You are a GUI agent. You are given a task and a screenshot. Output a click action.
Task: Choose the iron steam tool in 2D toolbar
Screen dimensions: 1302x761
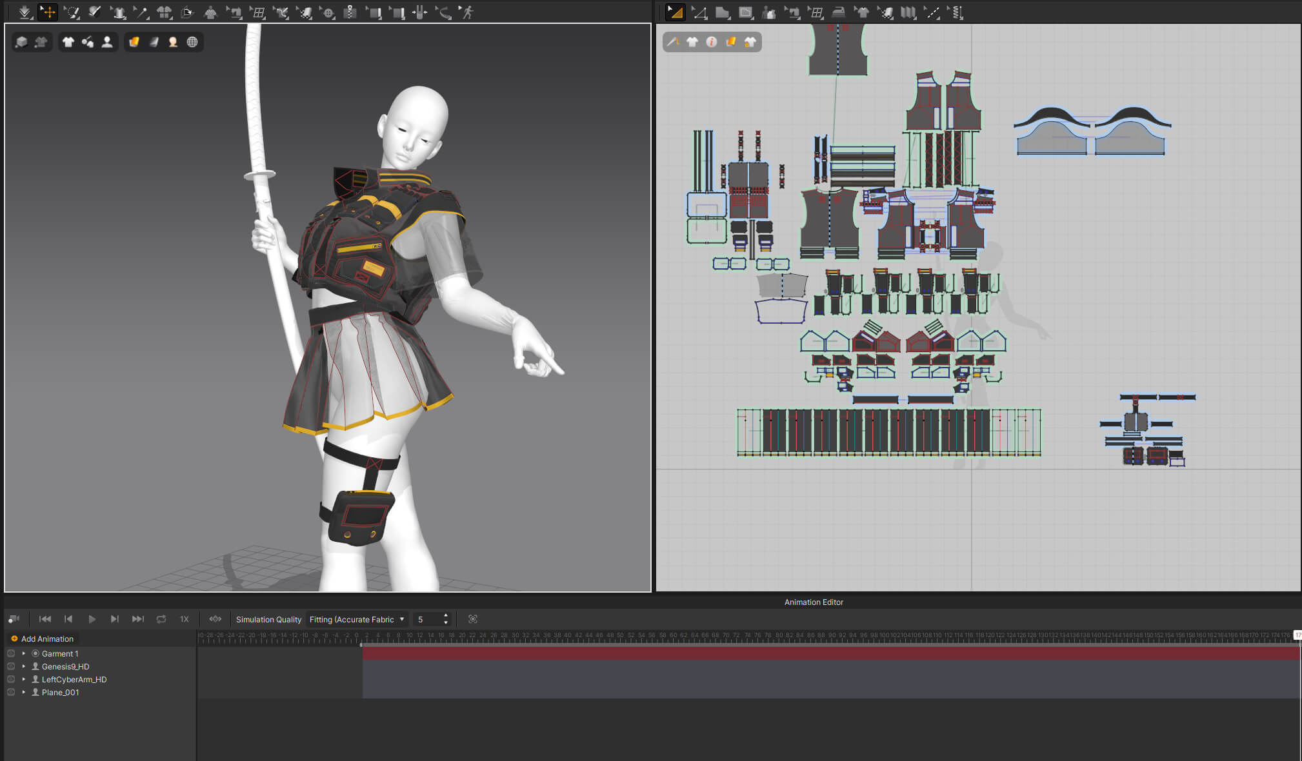pos(839,12)
